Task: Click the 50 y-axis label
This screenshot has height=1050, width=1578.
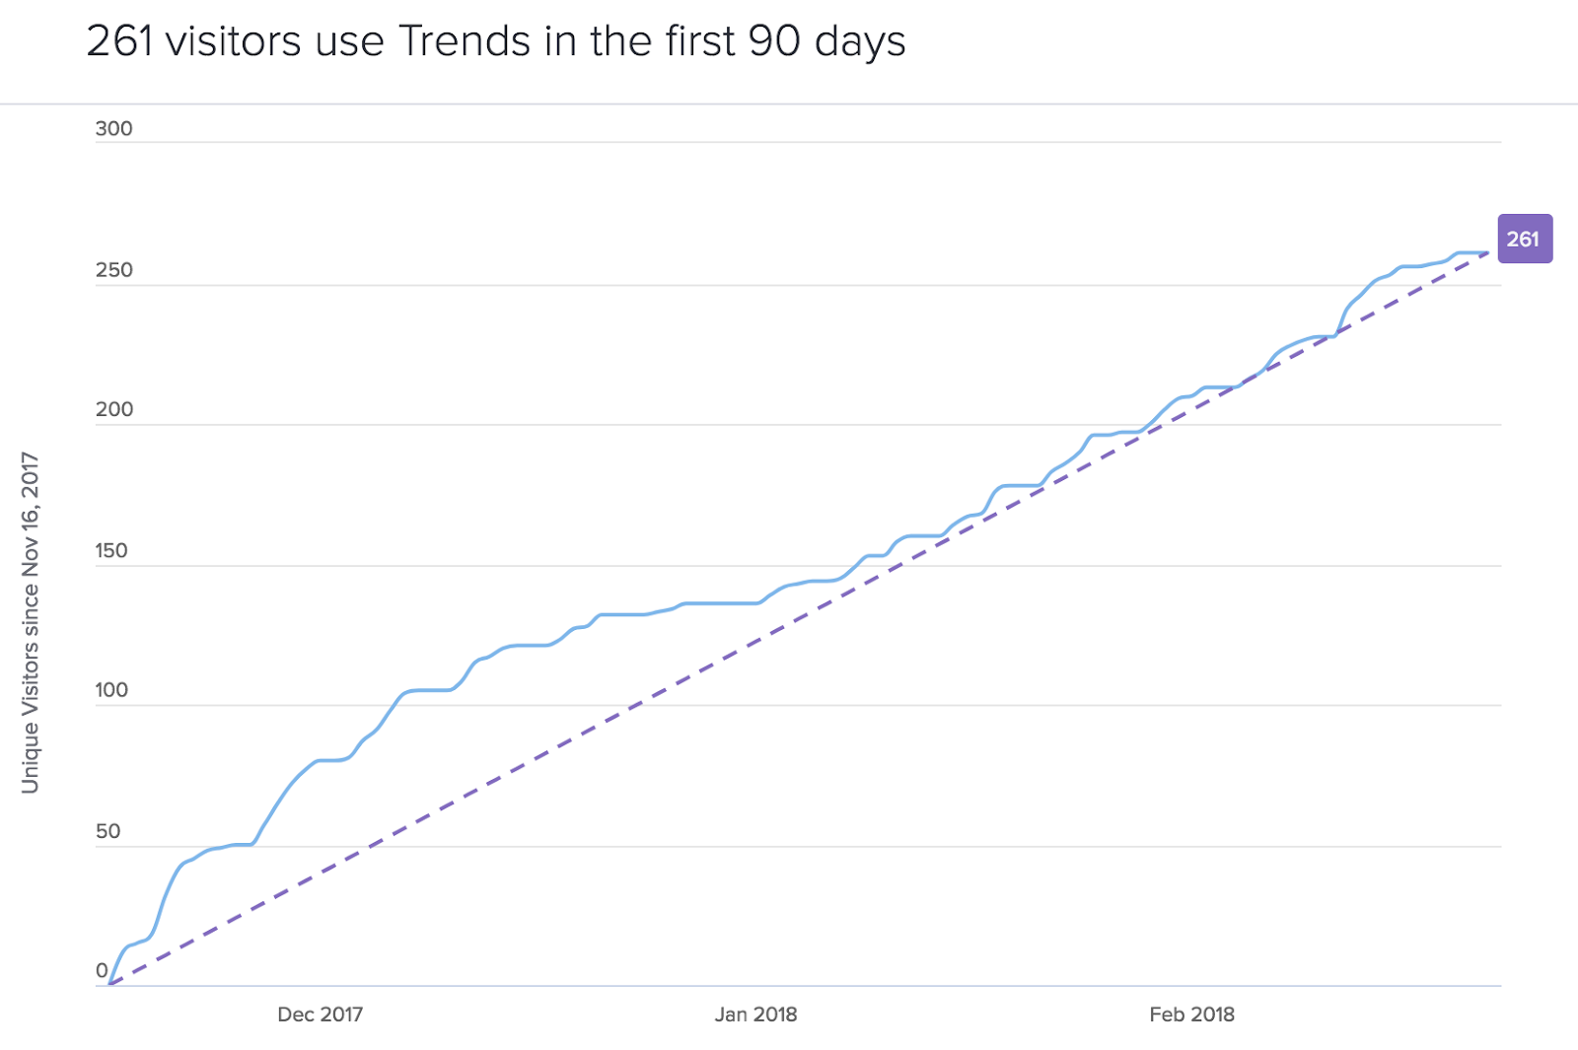Action: coord(108,831)
